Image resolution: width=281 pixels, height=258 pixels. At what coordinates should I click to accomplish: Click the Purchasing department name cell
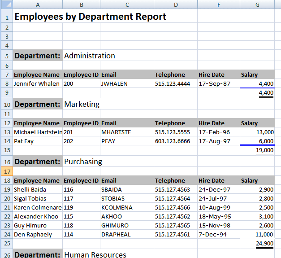[83, 162]
